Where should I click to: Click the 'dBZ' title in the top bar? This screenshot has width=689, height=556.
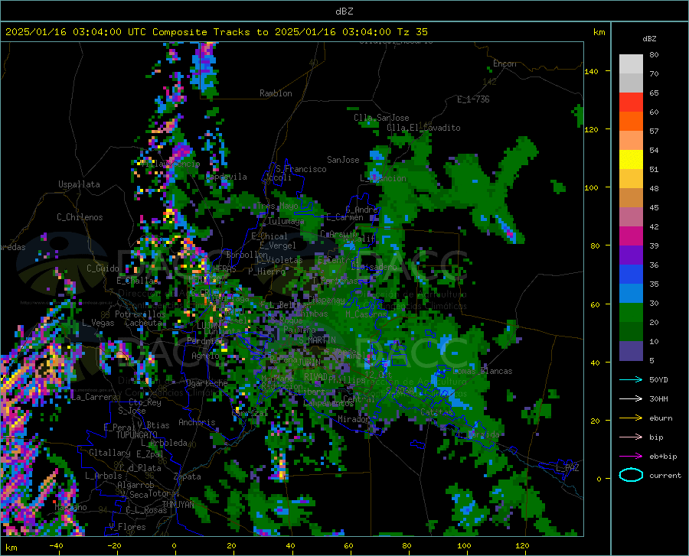point(344,11)
